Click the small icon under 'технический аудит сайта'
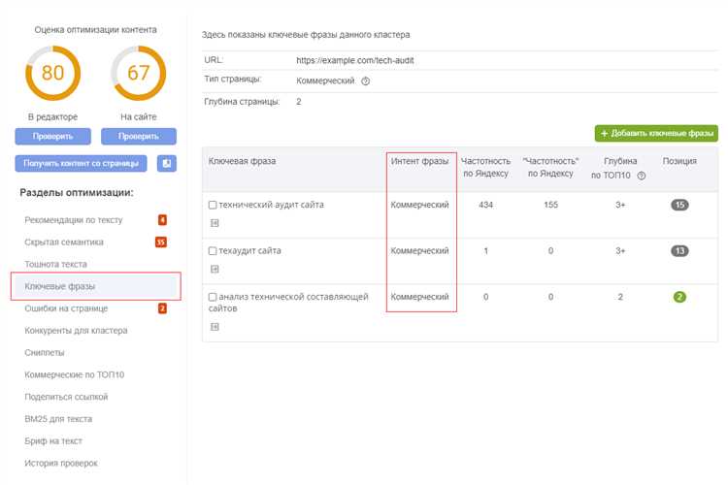 (x=214, y=222)
